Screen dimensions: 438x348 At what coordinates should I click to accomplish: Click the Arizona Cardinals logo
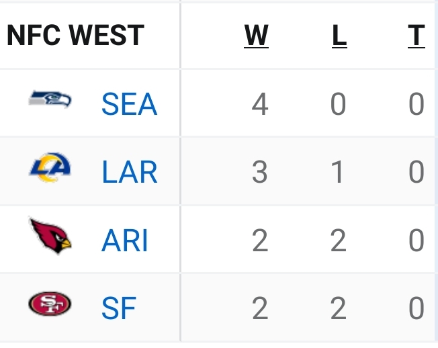click(x=50, y=236)
